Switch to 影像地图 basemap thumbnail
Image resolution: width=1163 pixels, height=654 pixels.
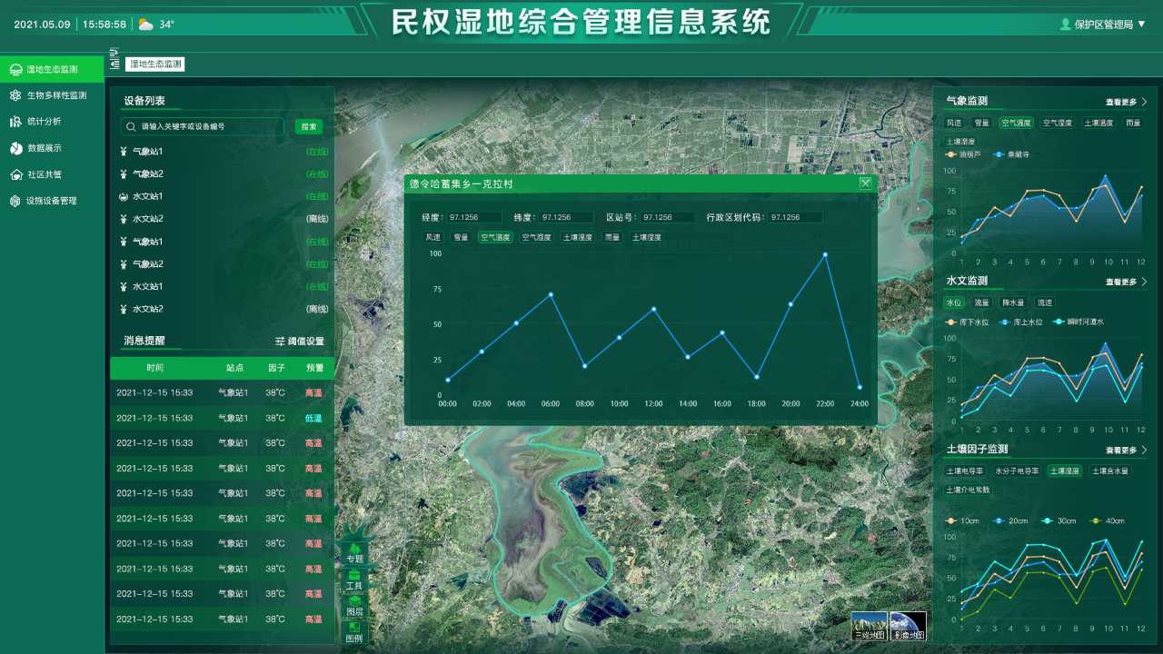click(x=909, y=626)
